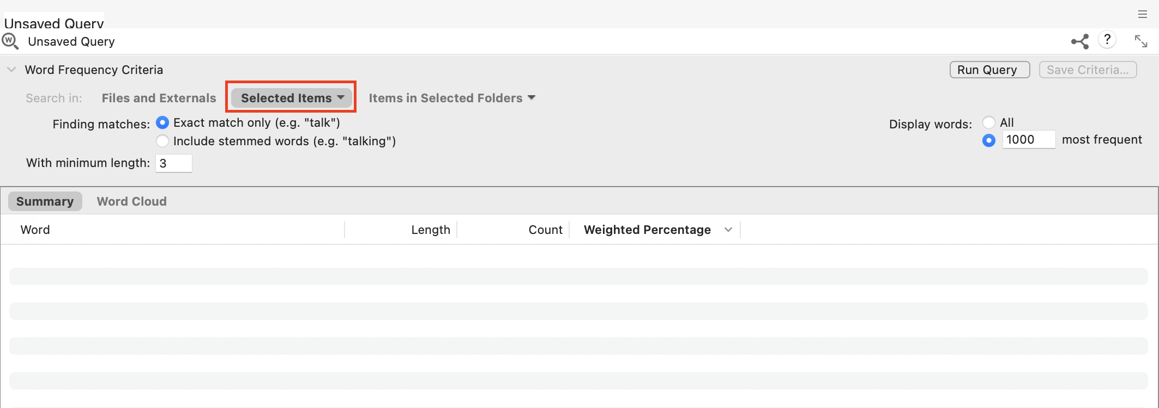This screenshot has height=408, width=1159.
Task: Enable Include stemmed words matching
Action: coord(162,141)
